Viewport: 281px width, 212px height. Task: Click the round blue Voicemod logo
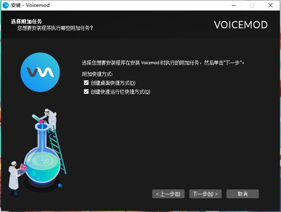[x=40, y=72]
